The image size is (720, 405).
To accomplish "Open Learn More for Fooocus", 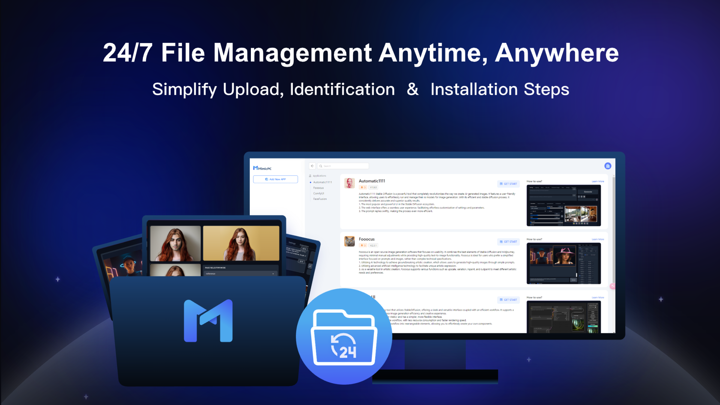I will point(598,239).
